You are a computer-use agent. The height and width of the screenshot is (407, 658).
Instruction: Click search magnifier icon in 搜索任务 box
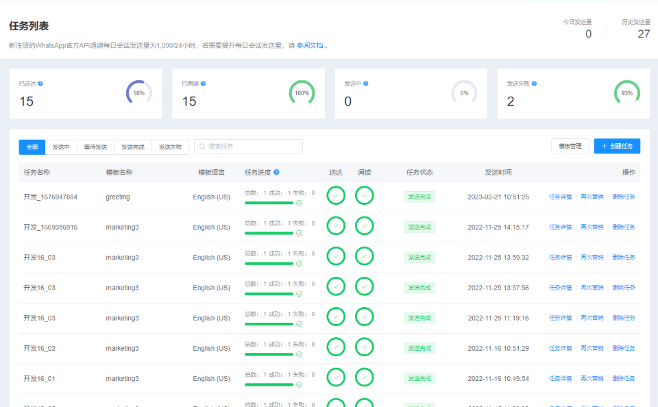coord(202,147)
